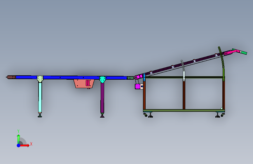This screenshot has height=164, width=253.
Task: Select the purple support leg
Action: (x=102, y=98)
